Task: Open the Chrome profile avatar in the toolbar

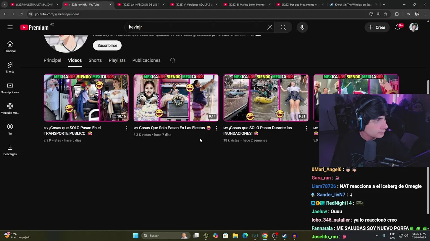Action: (417, 14)
